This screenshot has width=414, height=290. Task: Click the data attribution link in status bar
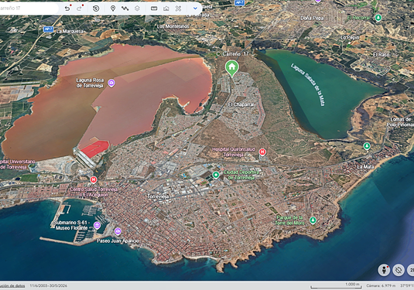12,286
